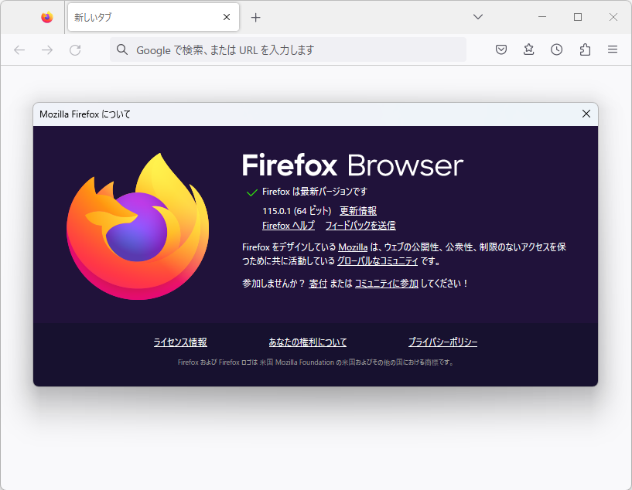Click the forward navigation arrow
Viewport: 632px width, 490px height.
[46, 49]
